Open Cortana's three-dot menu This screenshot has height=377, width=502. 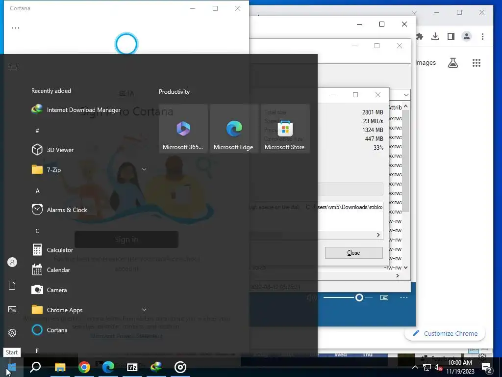coord(16,27)
